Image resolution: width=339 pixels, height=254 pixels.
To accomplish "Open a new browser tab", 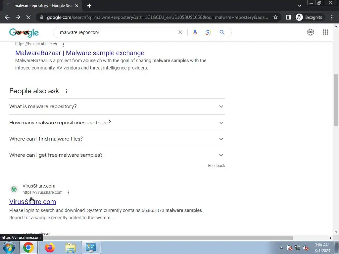I will click(x=89, y=6).
